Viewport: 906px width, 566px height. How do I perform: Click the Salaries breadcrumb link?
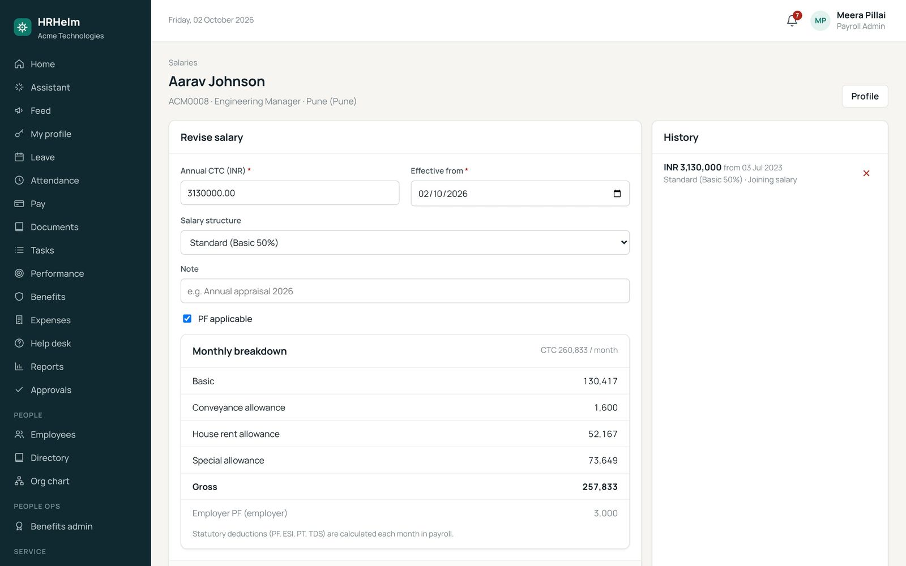(183, 63)
